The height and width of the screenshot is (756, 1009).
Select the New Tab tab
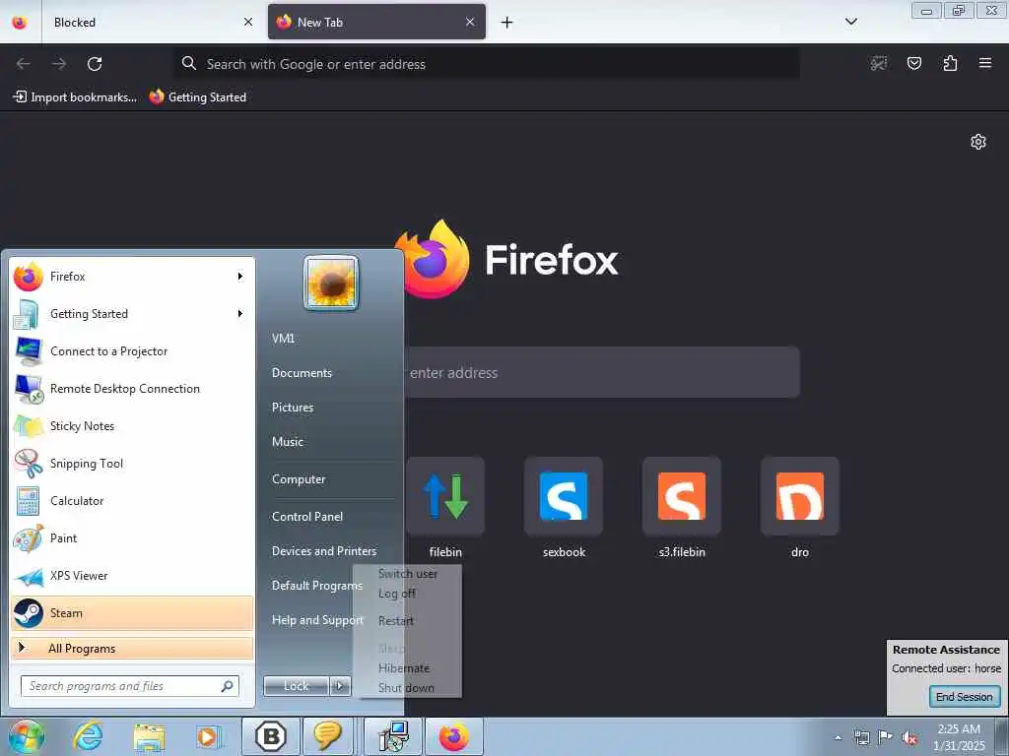[x=376, y=22]
